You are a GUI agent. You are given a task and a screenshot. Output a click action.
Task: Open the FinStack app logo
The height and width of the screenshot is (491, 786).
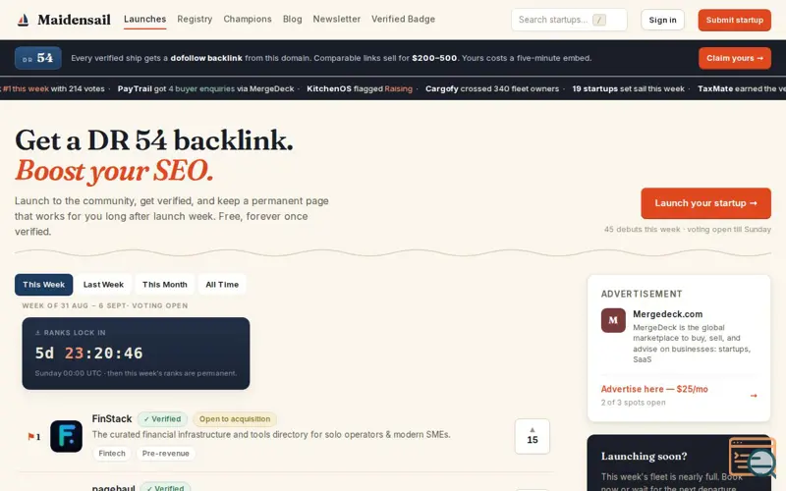pos(66,436)
